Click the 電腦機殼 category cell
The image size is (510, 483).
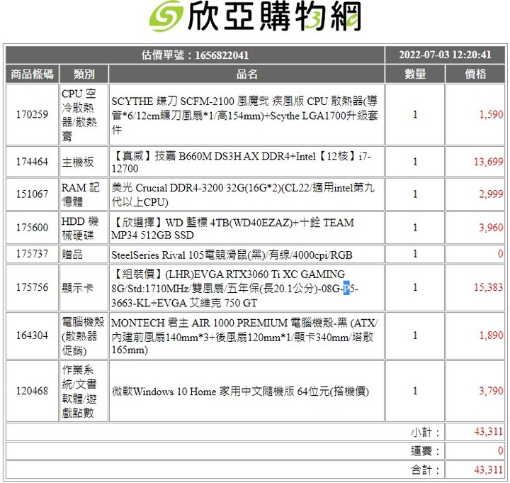[x=84, y=335]
